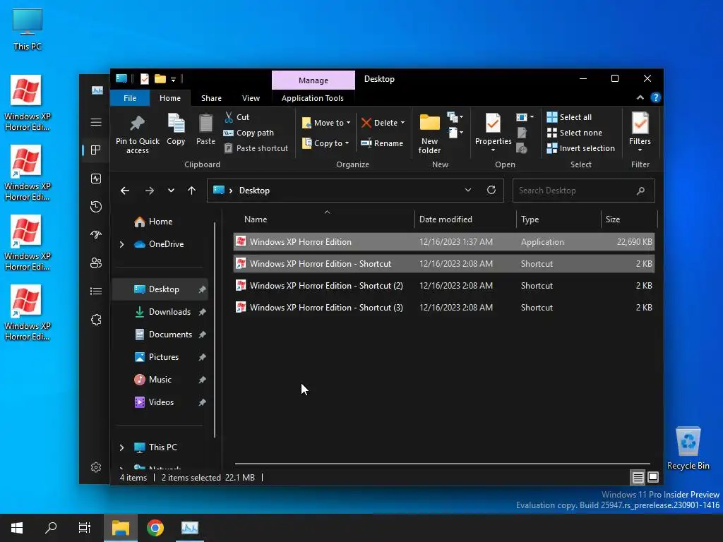Image resolution: width=723 pixels, height=542 pixels.
Task: Create a New folder
Action: coord(429,133)
